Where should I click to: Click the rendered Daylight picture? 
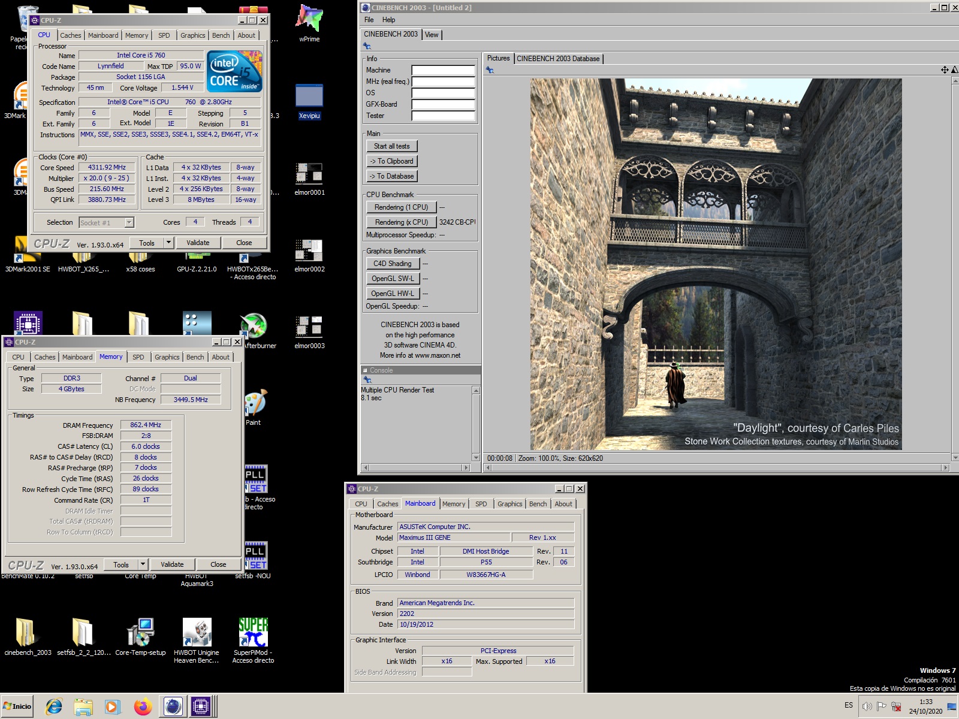pos(716,264)
